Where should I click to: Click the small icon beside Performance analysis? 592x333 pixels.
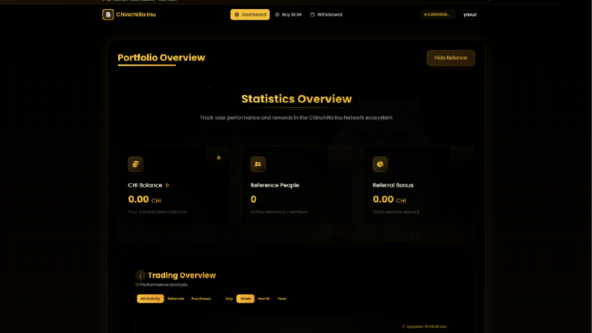[137, 284]
